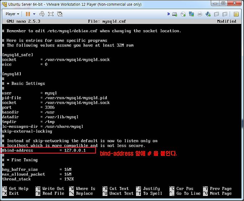Click the 'Replace' shortcut label

(x=84, y=193)
